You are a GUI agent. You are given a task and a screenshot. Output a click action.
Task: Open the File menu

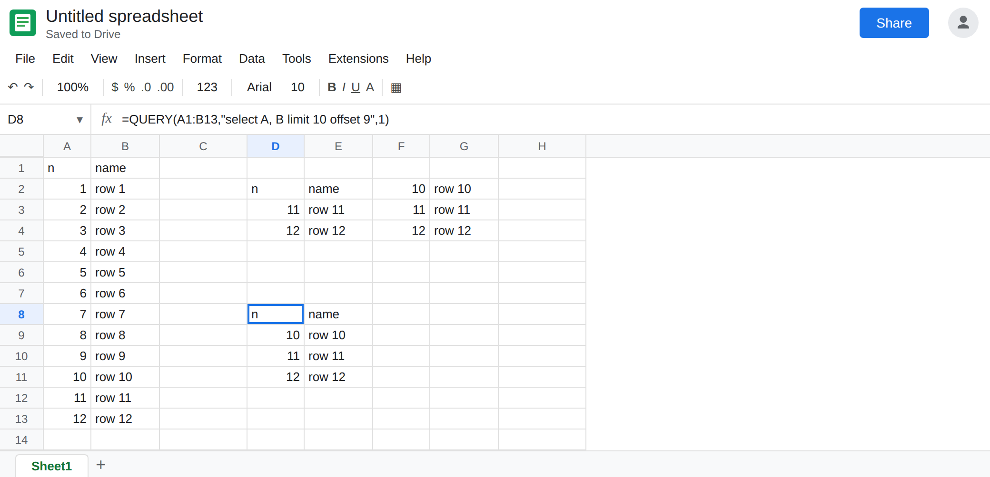pos(25,58)
